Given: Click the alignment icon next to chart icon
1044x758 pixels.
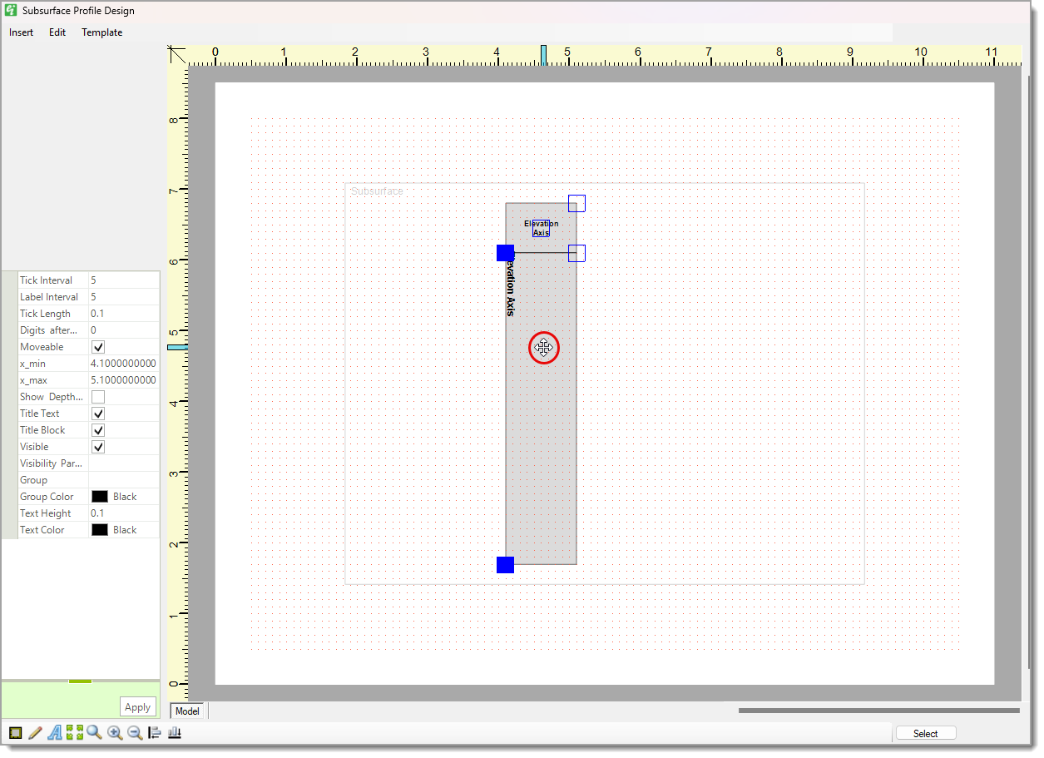Looking at the screenshot, I should (155, 732).
